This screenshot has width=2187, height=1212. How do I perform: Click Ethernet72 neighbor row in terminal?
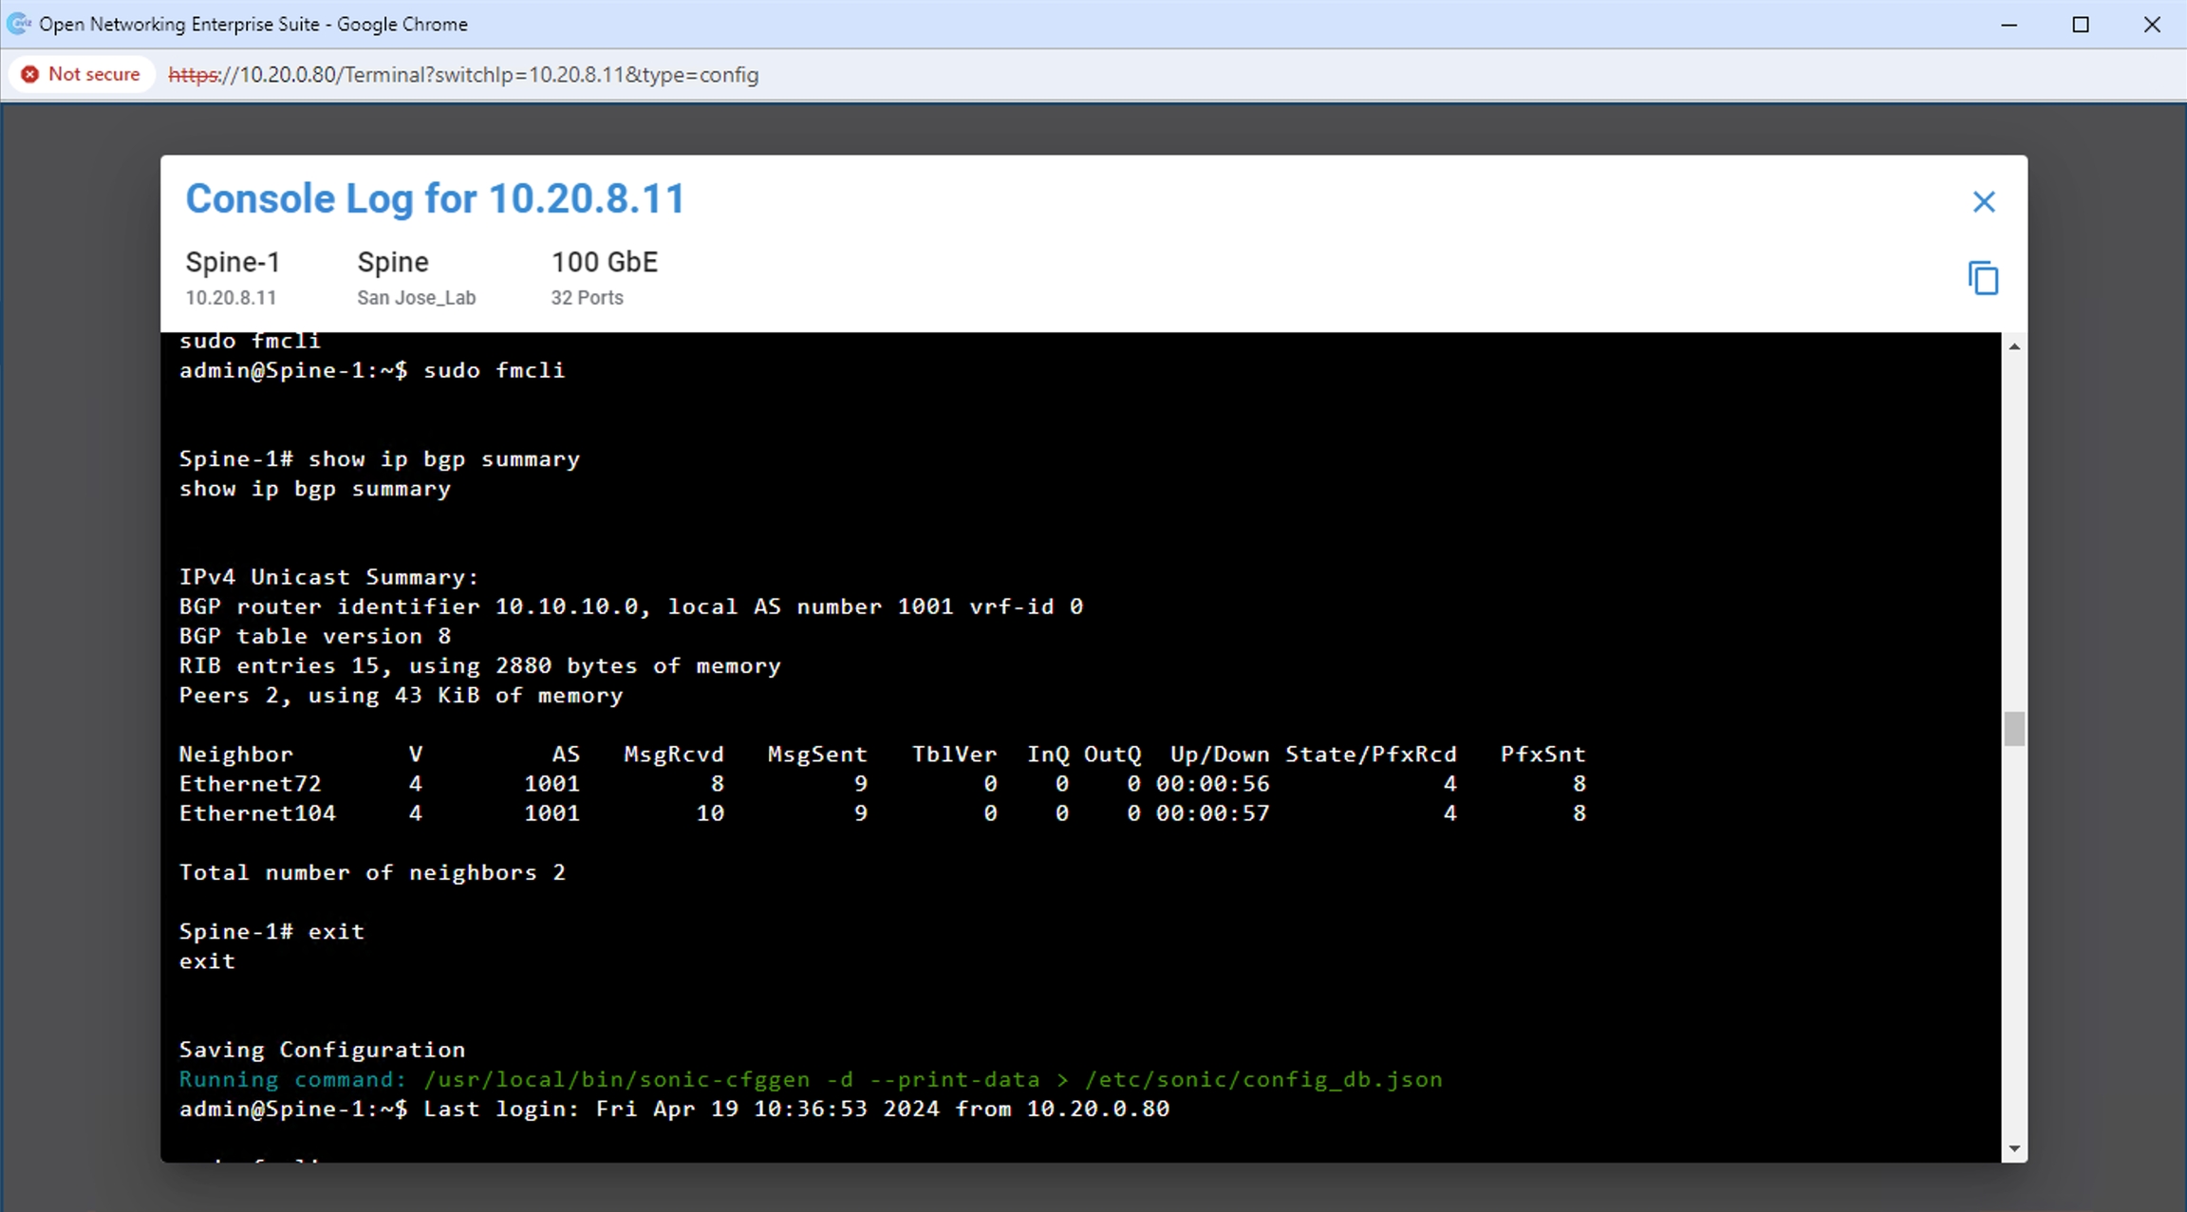point(251,784)
